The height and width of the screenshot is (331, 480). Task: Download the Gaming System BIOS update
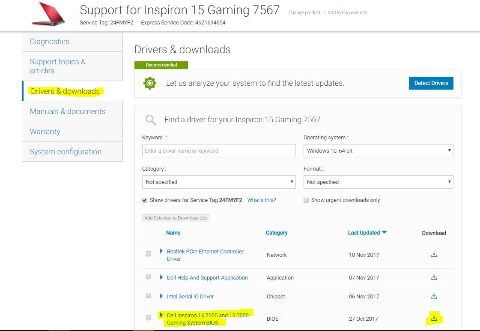point(434,318)
